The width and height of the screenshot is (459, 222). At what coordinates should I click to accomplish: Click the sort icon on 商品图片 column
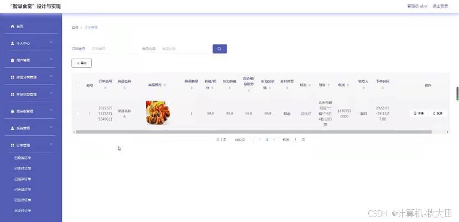coord(165,85)
